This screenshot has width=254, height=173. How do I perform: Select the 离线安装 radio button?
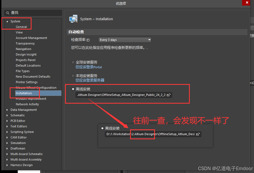click(x=73, y=89)
